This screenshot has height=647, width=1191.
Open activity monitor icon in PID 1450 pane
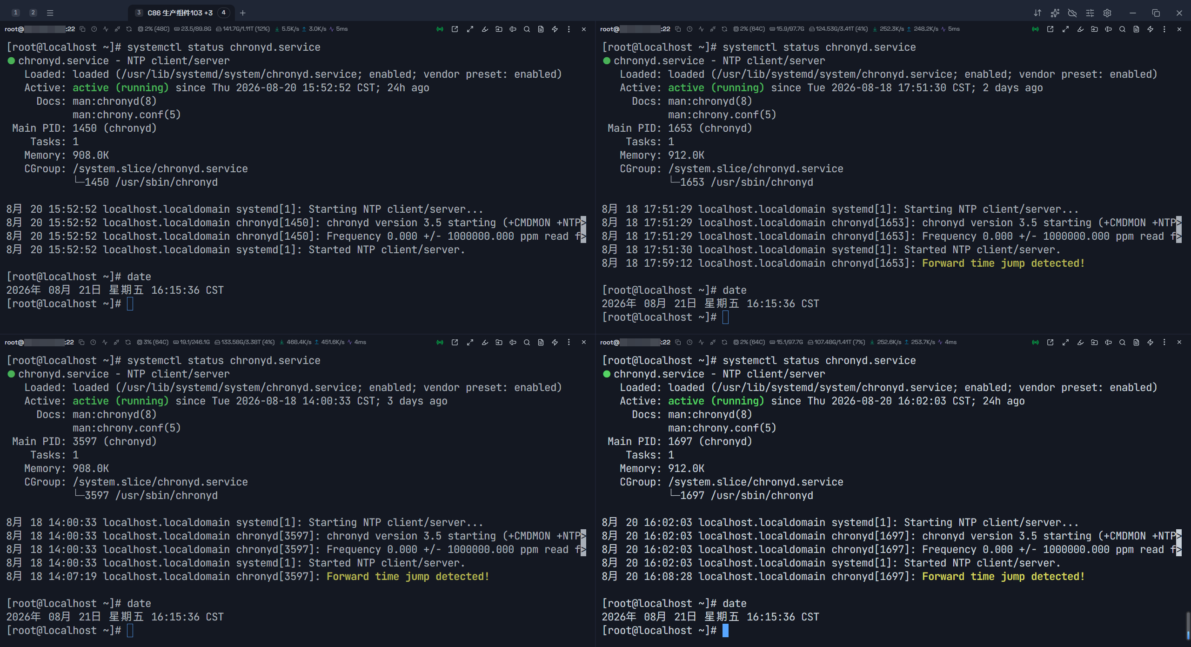(x=106, y=29)
